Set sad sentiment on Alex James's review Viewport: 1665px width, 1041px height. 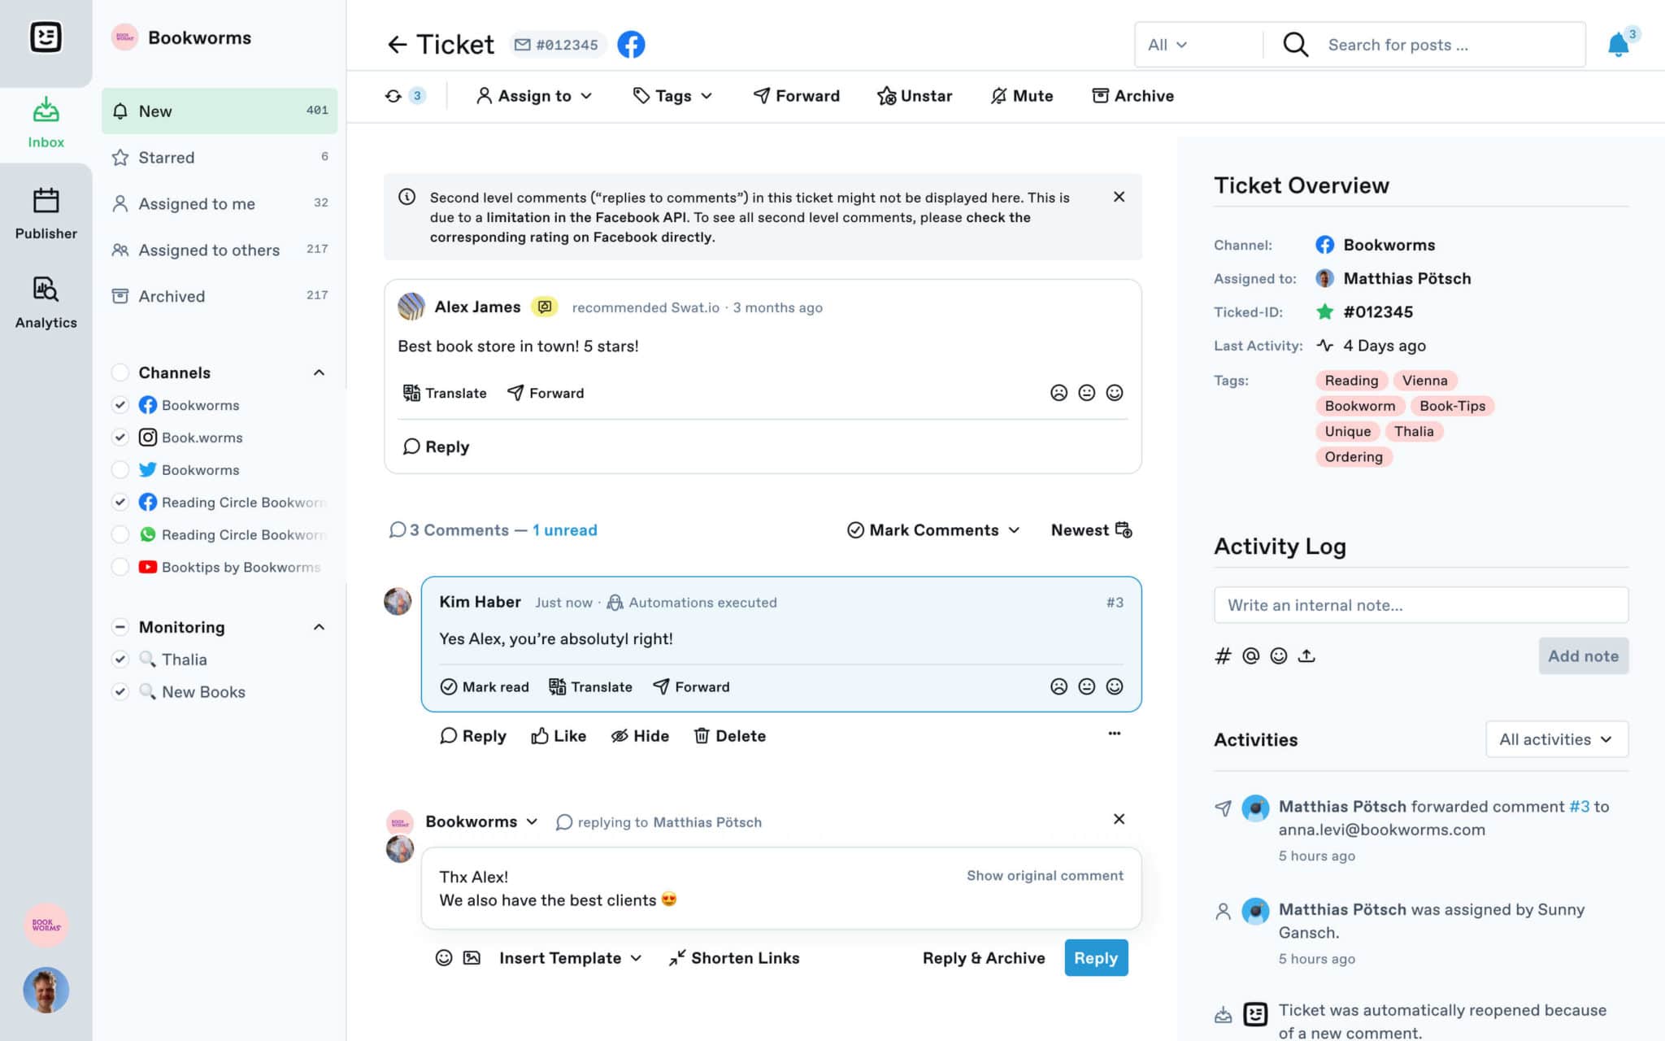(x=1059, y=393)
